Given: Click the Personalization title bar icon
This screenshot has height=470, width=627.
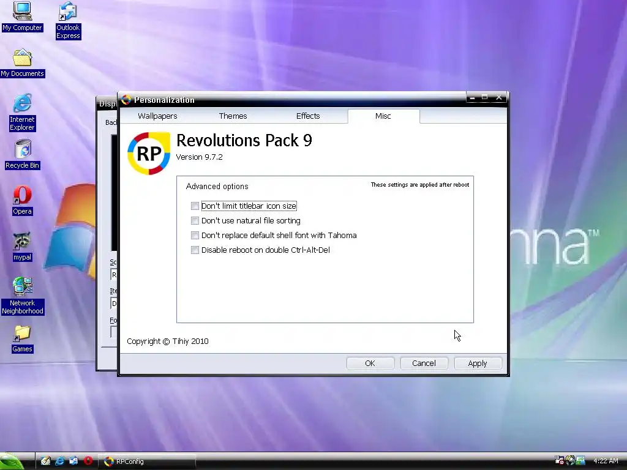Looking at the screenshot, I should coord(126,100).
